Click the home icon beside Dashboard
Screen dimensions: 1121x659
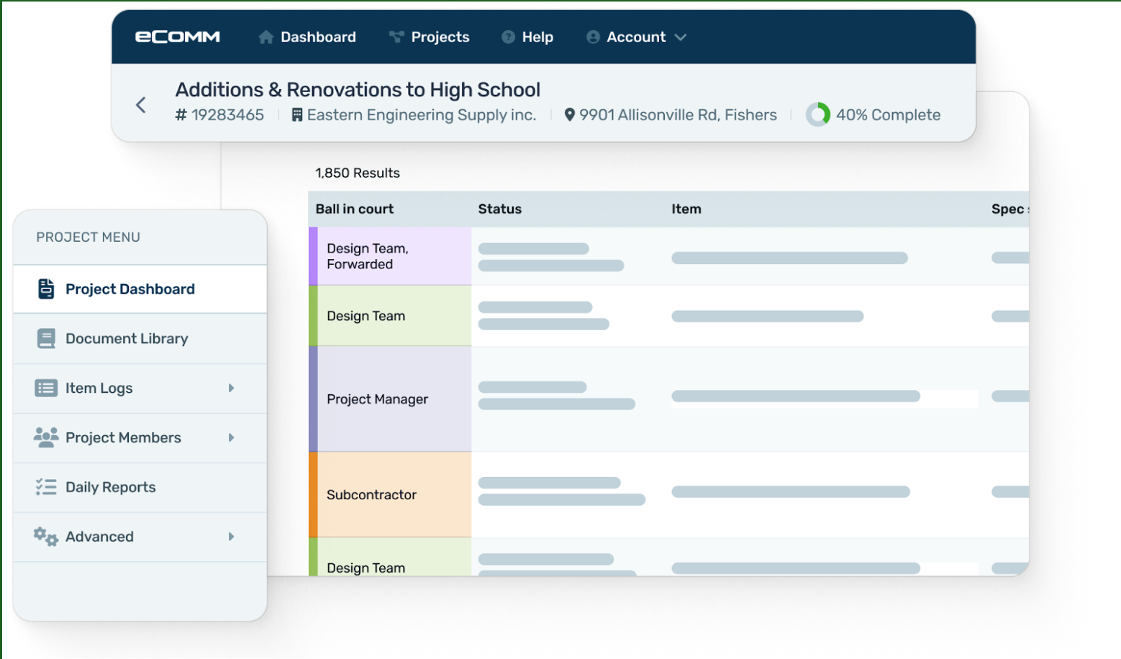coord(266,36)
